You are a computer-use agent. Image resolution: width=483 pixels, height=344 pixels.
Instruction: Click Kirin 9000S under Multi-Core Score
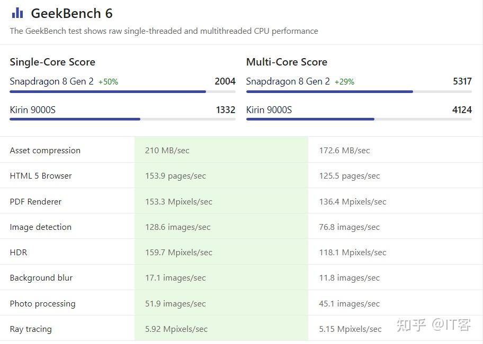(269, 110)
